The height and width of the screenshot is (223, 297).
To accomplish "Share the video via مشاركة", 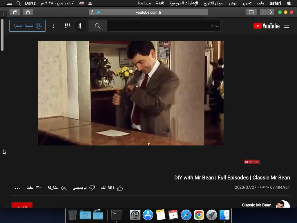I will [57, 188].
